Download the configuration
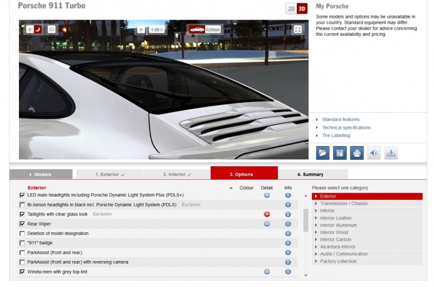 coord(391,153)
